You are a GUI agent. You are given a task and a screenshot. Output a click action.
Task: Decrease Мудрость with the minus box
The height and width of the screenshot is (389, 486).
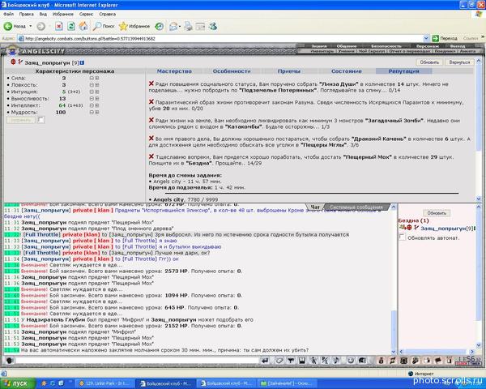(x=92, y=113)
